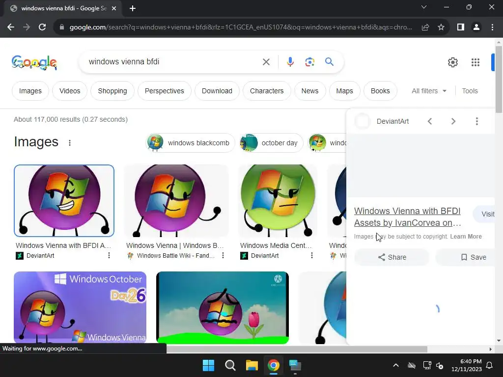Start voice search with the microphone icon
Viewport: 503px width, 377px height.
290,62
